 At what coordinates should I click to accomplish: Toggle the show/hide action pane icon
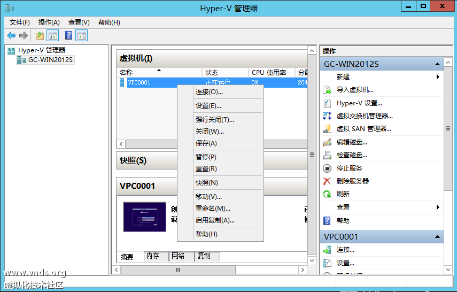[x=82, y=36]
